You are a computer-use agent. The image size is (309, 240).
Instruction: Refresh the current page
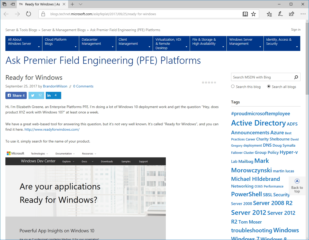pos(28,14)
